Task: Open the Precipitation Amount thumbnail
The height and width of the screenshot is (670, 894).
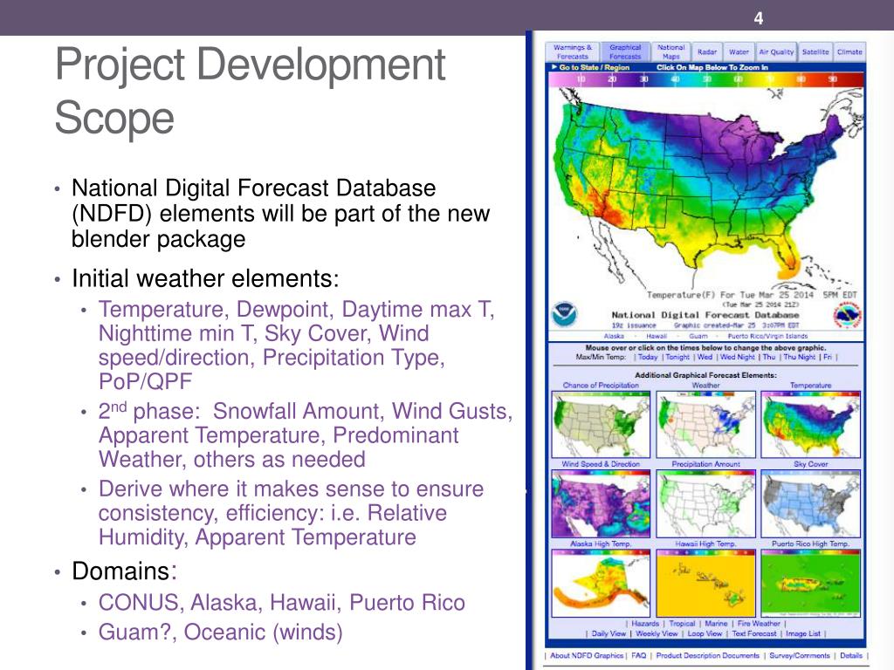Action: 705,503
